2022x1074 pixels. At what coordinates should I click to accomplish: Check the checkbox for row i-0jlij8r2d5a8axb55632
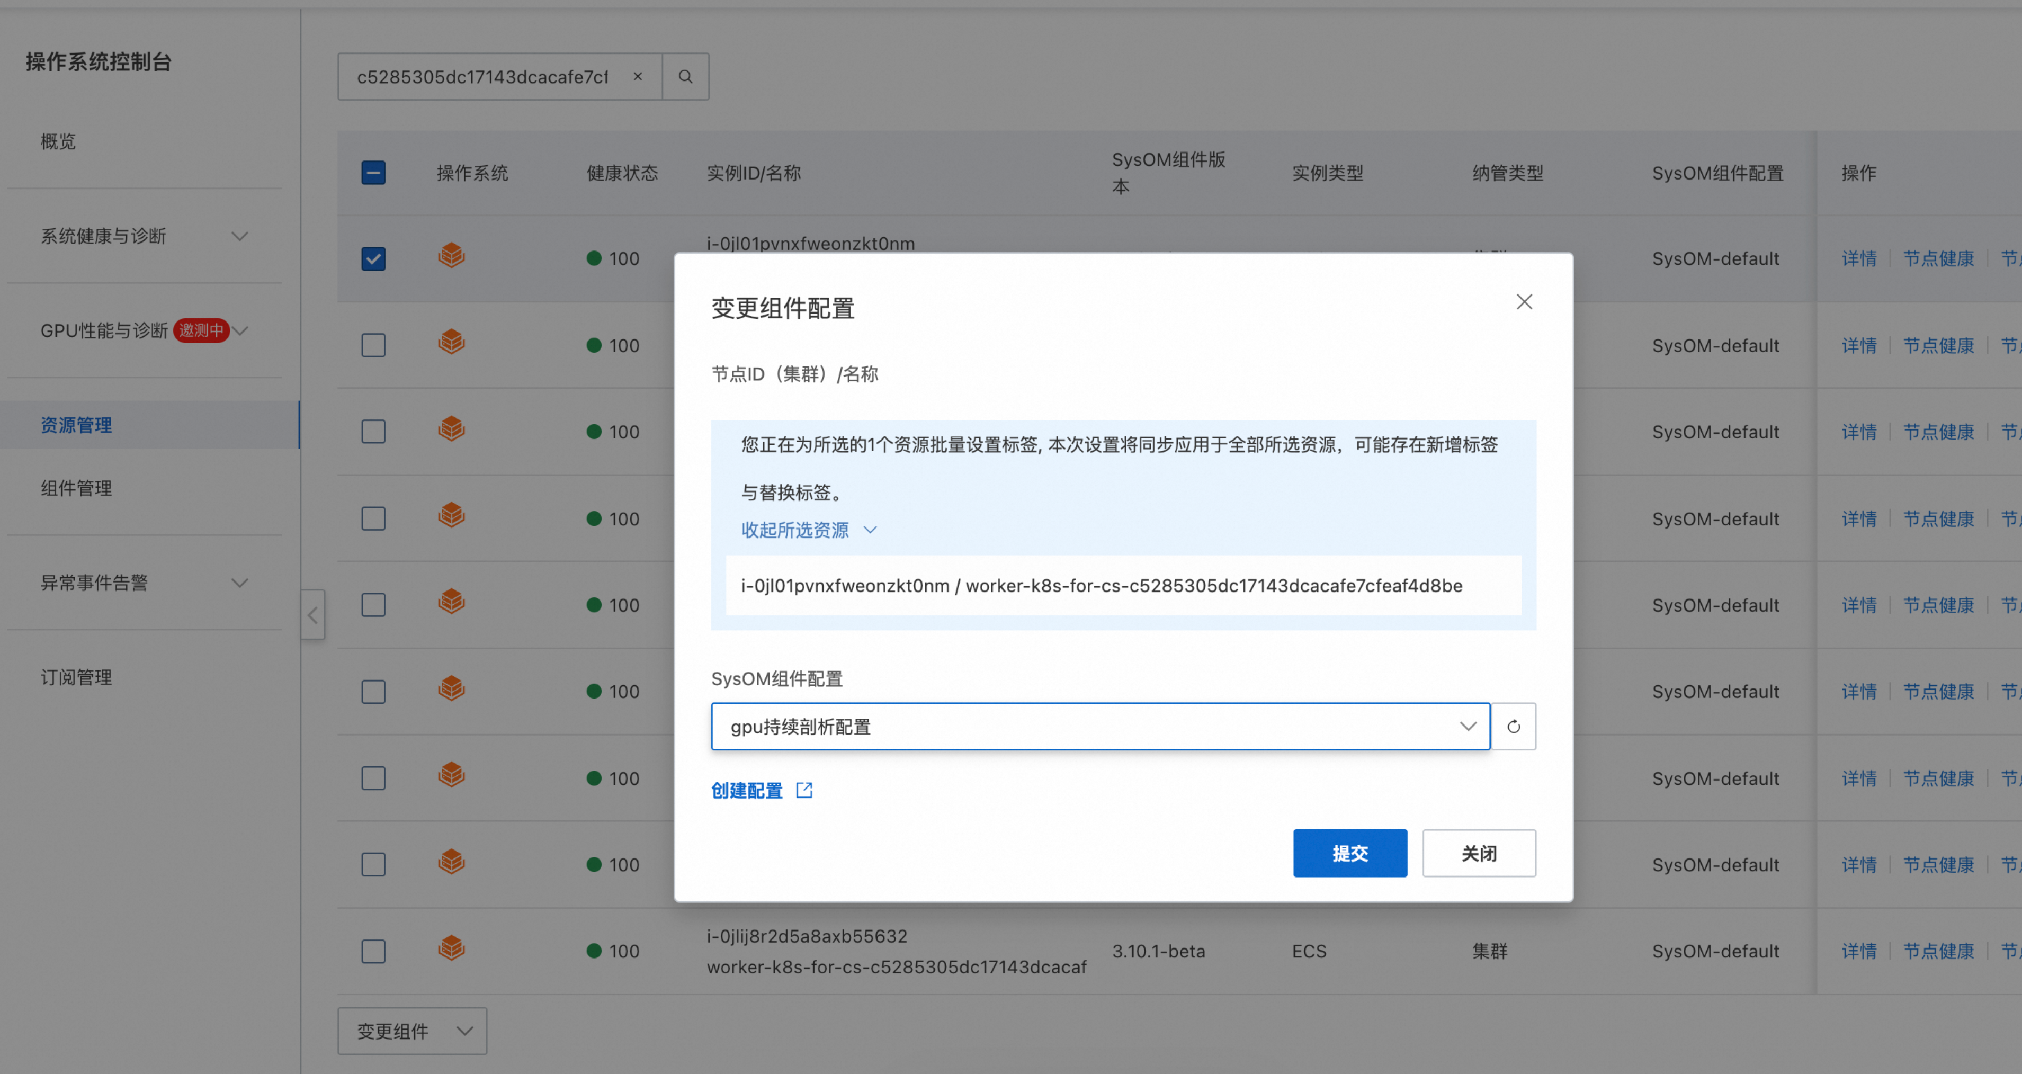(x=374, y=952)
